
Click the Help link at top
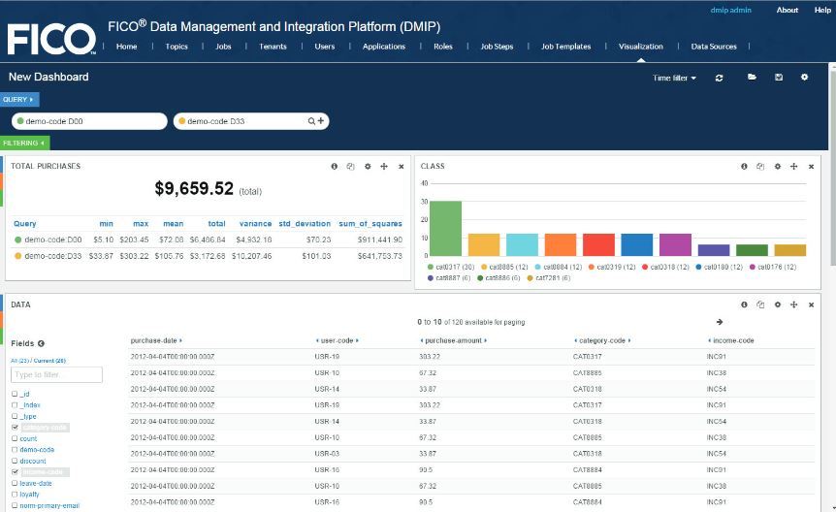[822, 10]
